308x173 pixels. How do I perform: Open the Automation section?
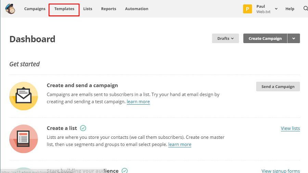click(137, 9)
